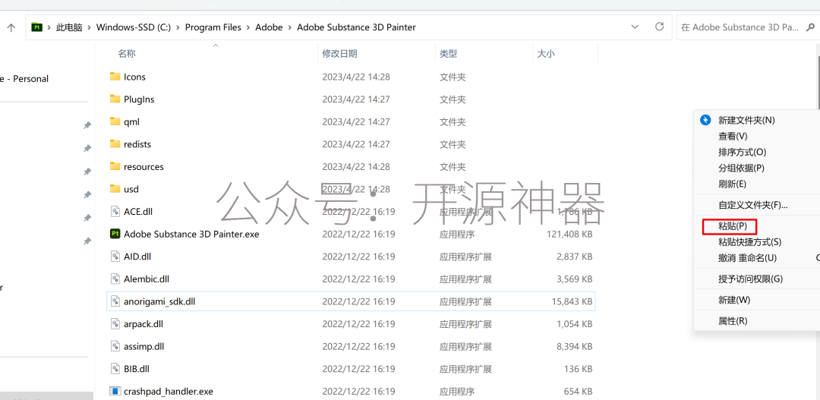The height and width of the screenshot is (400, 820).
Task: Click the AID.dll file icon
Action: (115, 257)
